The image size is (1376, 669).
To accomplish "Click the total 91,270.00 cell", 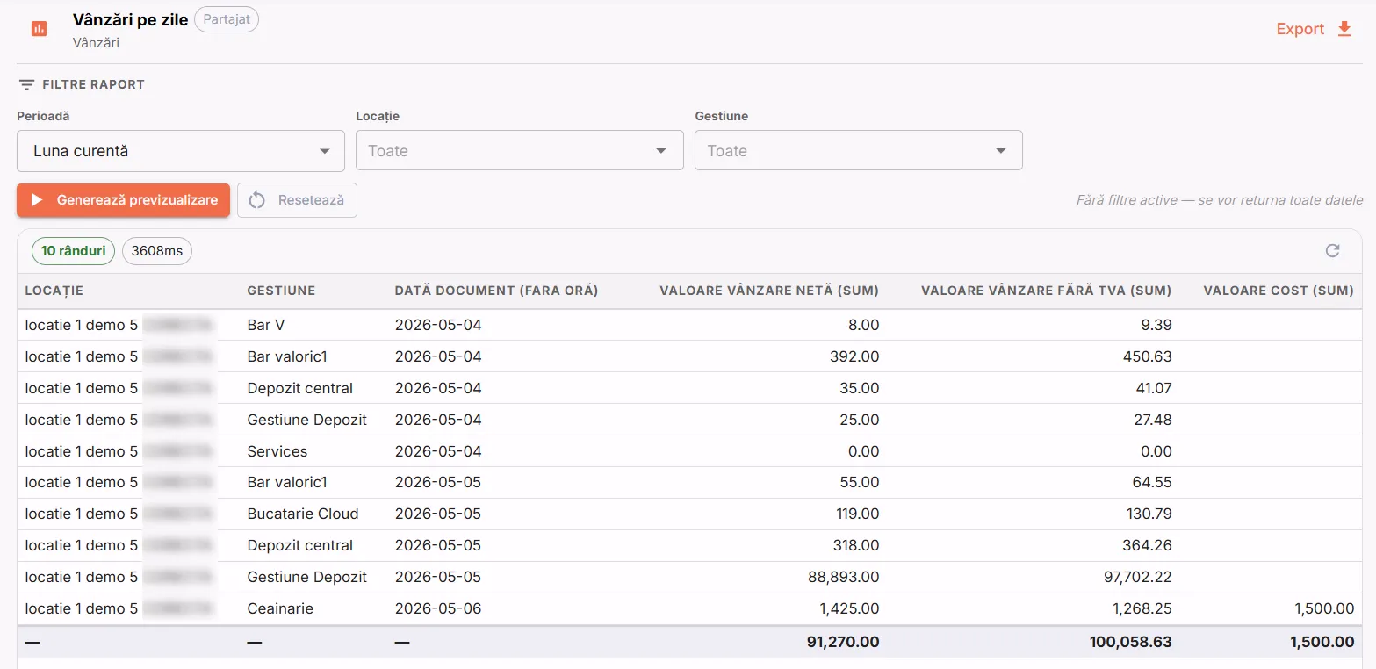I will pyautogui.click(x=843, y=642).
